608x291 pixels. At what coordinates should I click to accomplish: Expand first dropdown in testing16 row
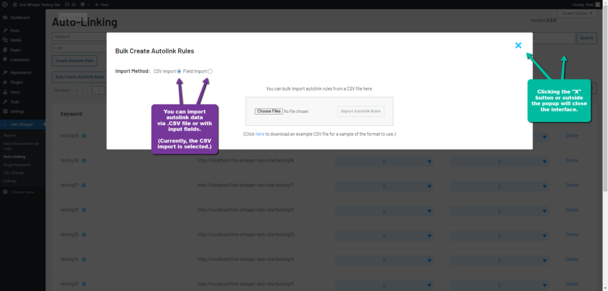point(384,211)
